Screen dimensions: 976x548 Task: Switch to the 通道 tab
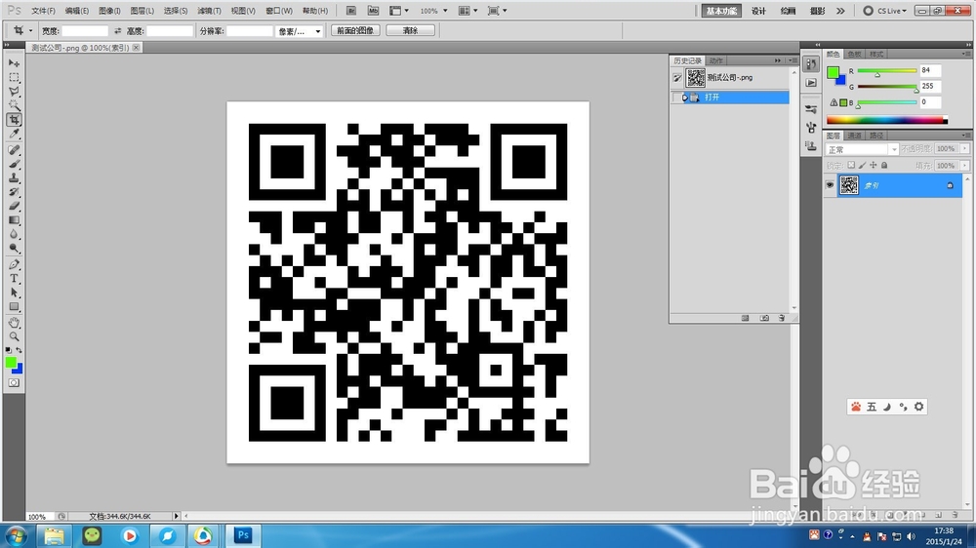point(855,136)
